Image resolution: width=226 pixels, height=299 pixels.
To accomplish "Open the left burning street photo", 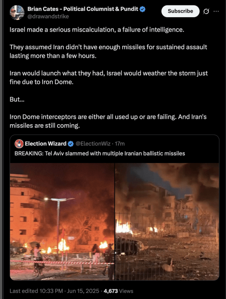I will 62,222.
